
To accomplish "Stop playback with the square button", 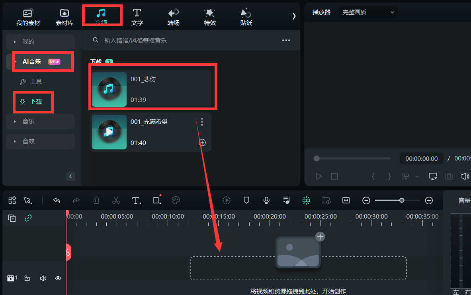I will click(x=334, y=176).
